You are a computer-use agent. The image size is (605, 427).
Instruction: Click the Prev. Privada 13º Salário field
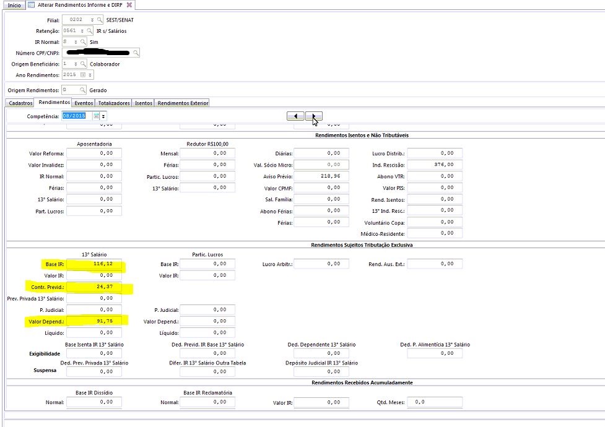click(x=94, y=298)
